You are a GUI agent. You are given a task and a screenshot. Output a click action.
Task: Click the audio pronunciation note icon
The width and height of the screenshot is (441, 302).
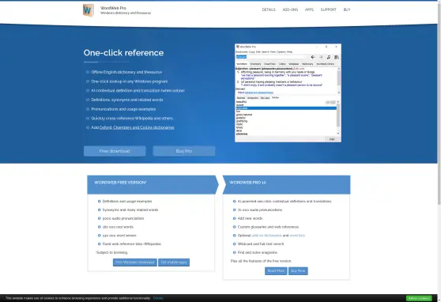tap(329, 57)
